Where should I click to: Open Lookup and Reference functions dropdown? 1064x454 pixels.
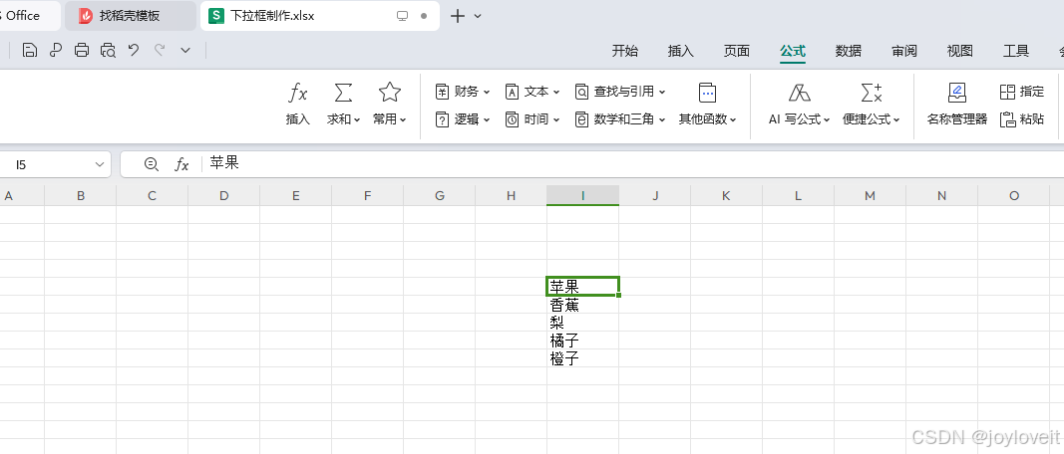point(620,92)
